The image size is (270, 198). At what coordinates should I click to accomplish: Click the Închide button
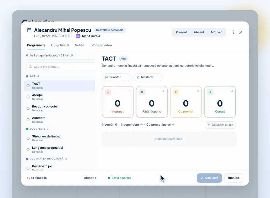coord(233,178)
